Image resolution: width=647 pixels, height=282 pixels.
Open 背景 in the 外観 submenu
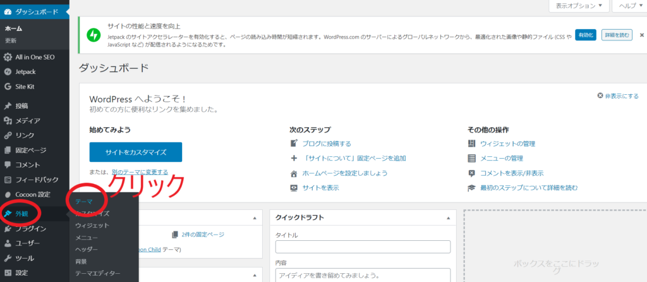(x=81, y=261)
